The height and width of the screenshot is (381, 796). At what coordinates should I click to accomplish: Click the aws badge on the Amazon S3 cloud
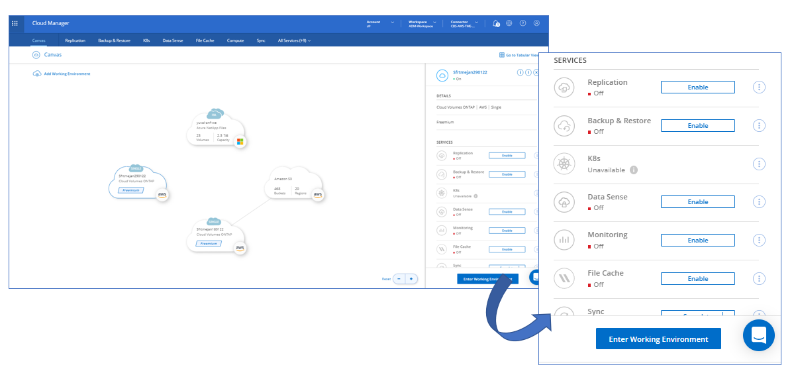[318, 195]
